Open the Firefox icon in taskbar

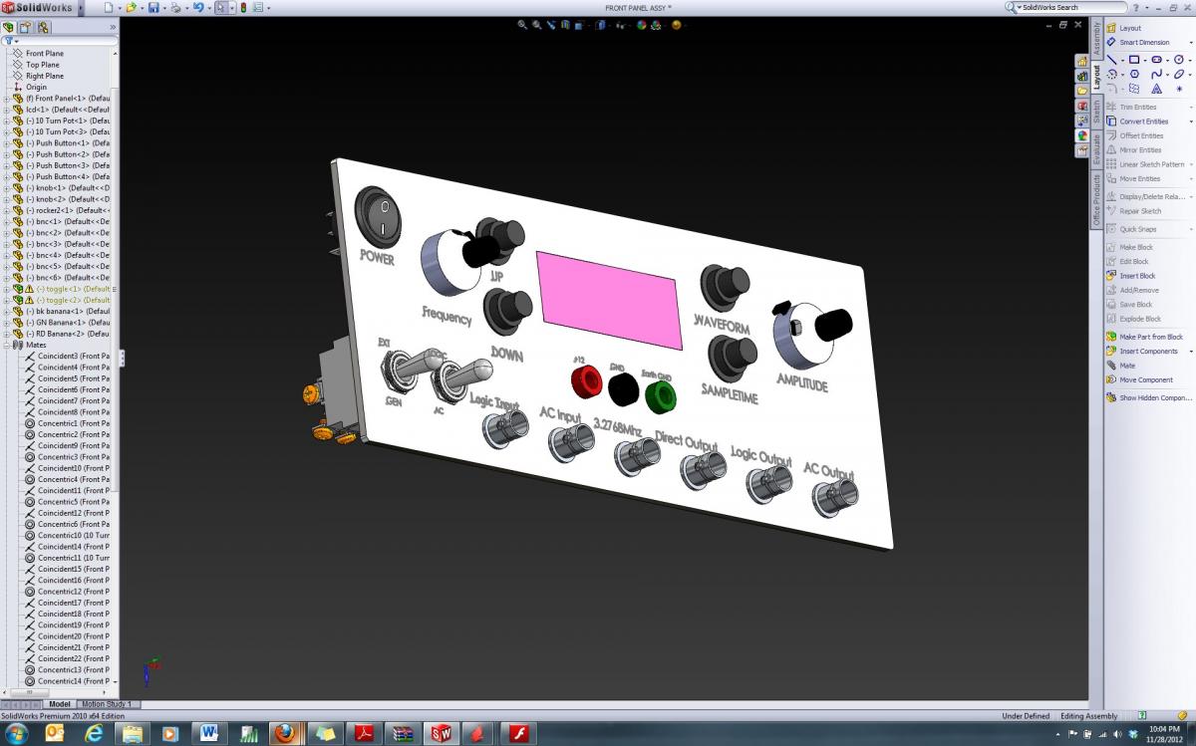[x=284, y=733]
